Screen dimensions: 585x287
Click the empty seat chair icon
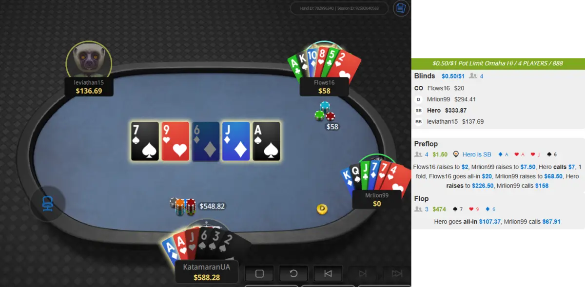click(47, 204)
